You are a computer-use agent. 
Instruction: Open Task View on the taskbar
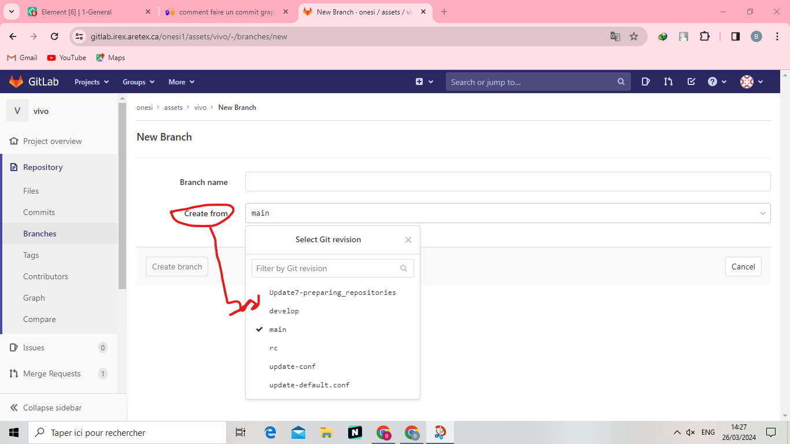pos(241,432)
